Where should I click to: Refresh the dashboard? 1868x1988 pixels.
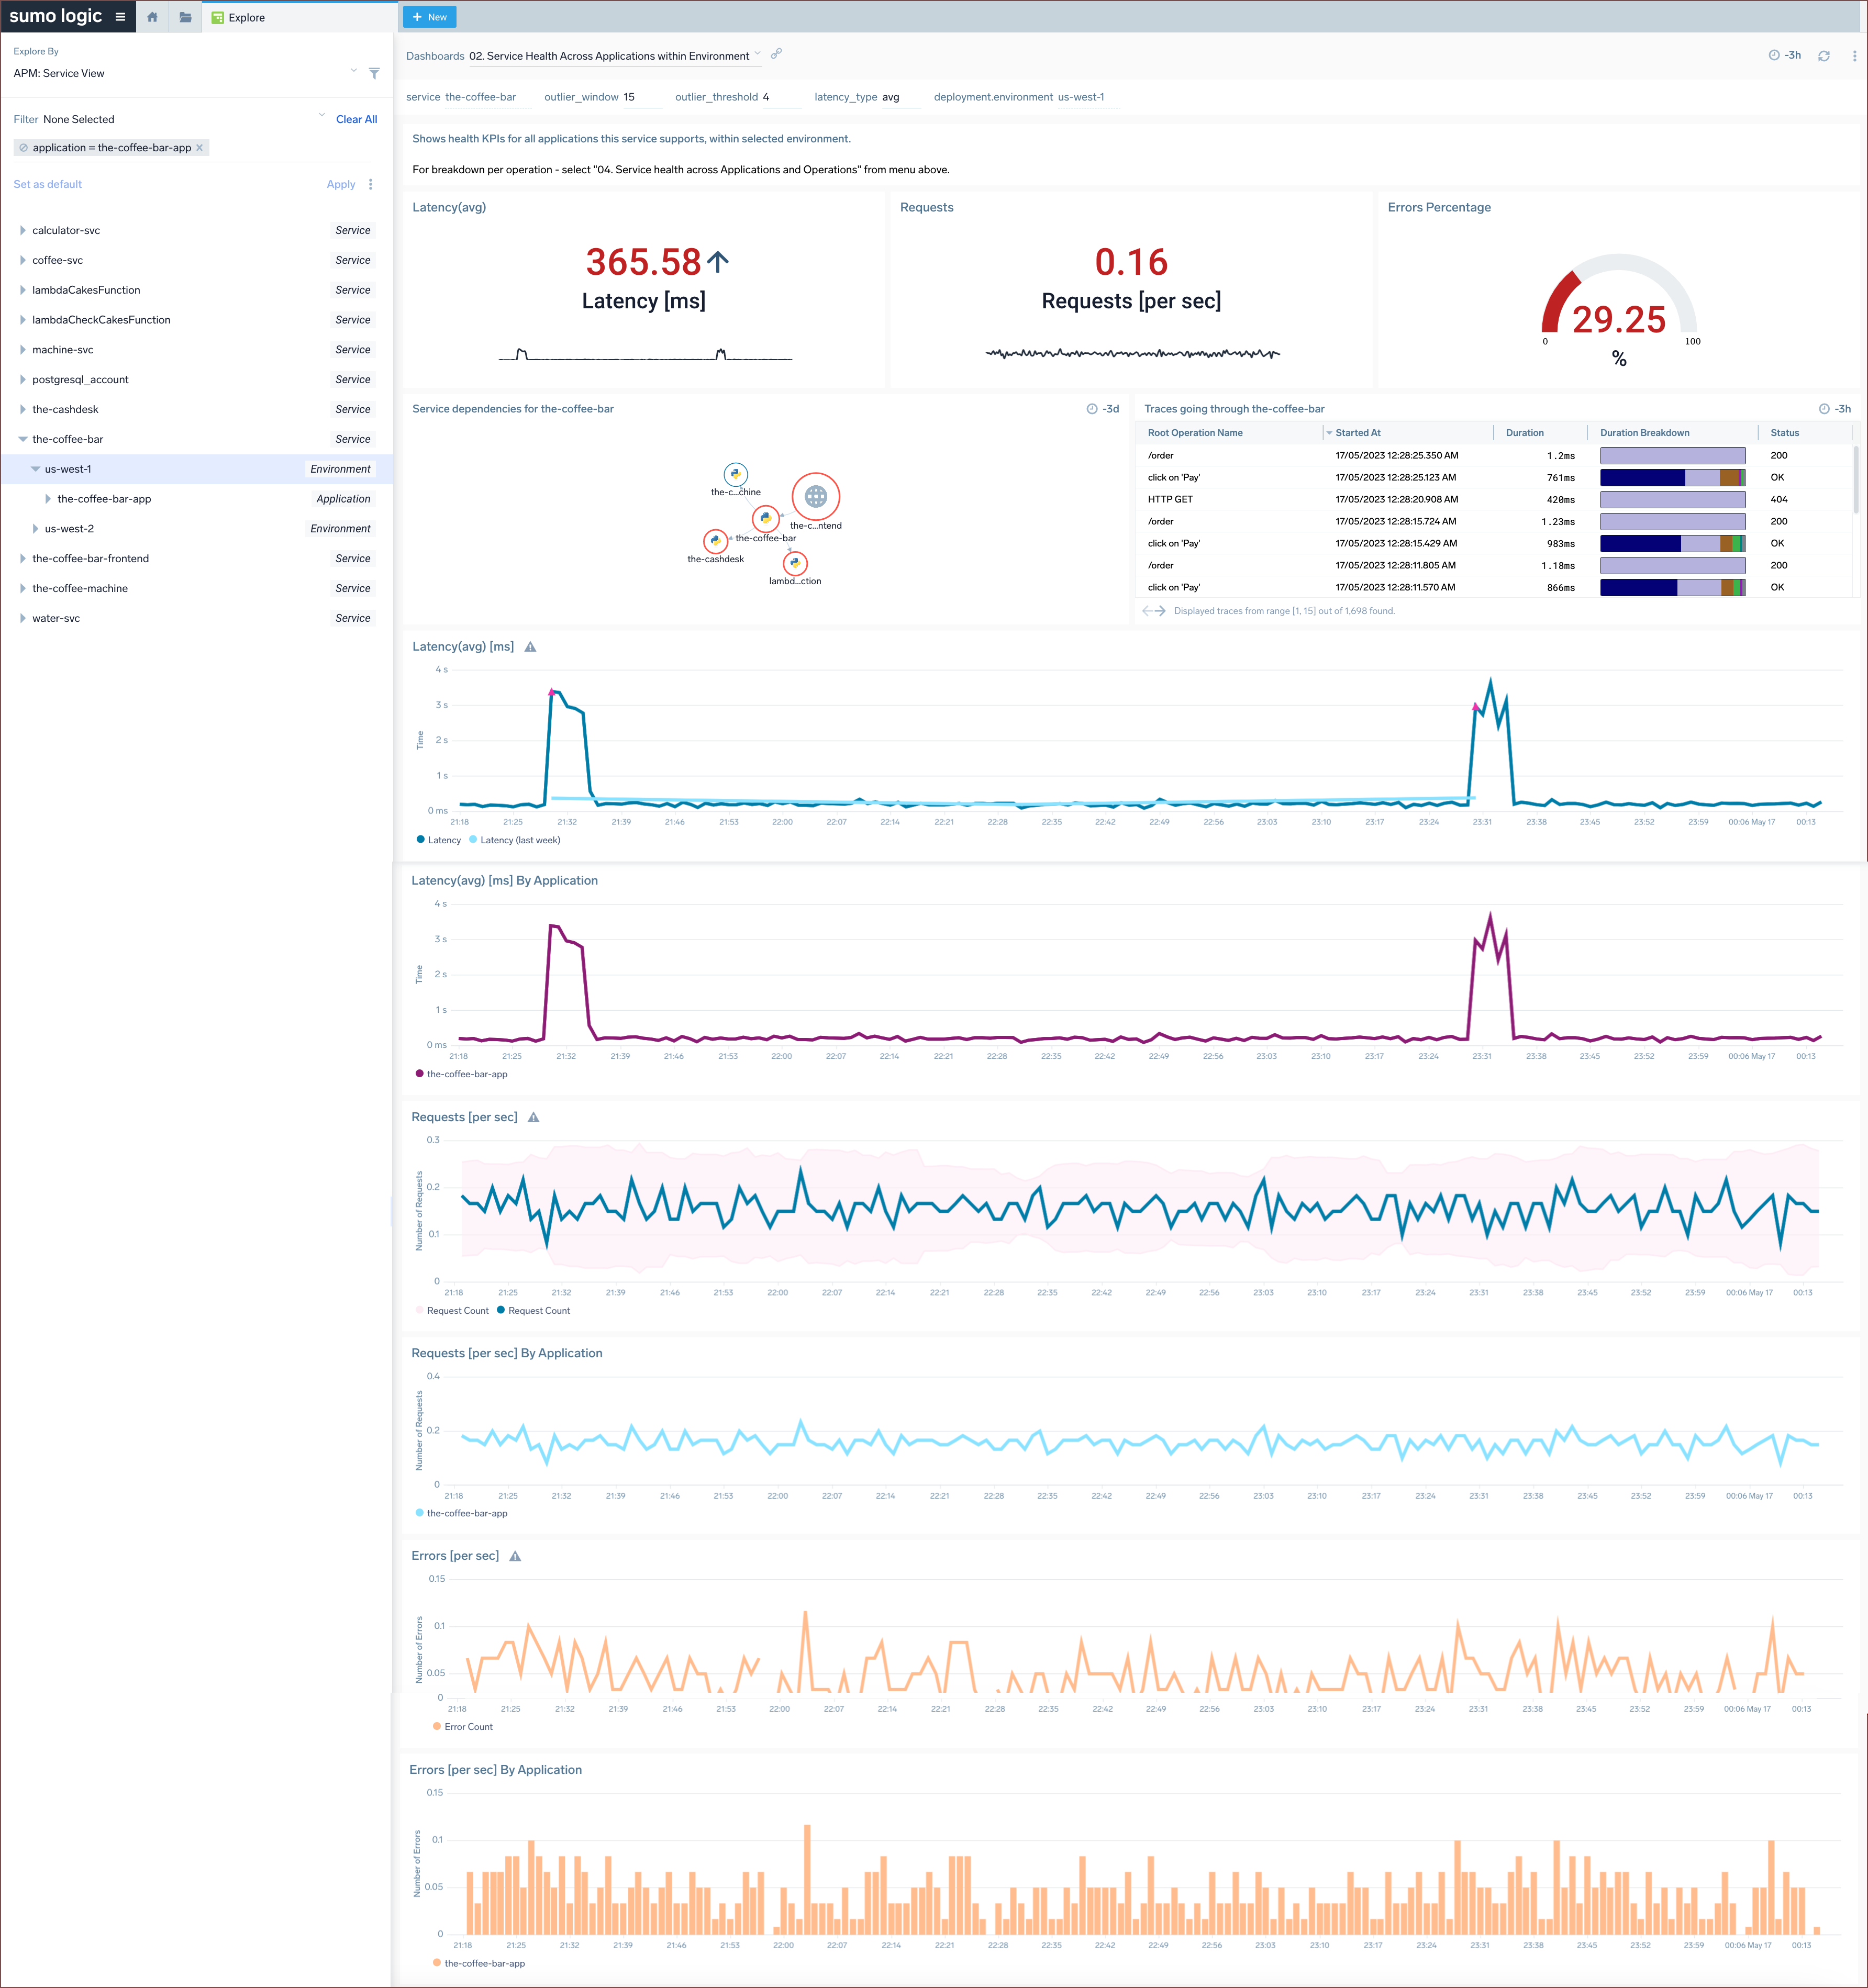1824,56
